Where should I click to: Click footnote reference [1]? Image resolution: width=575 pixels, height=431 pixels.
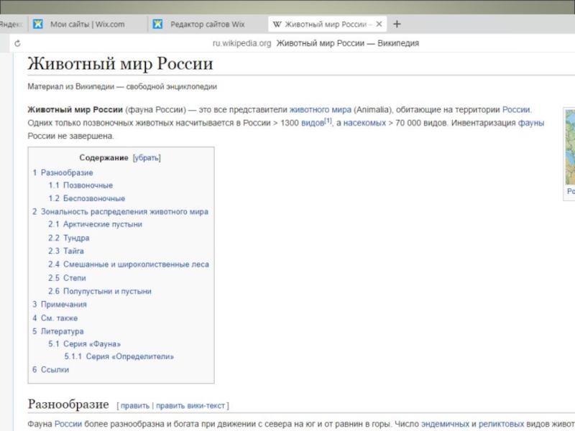pyautogui.click(x=328, y=121)
